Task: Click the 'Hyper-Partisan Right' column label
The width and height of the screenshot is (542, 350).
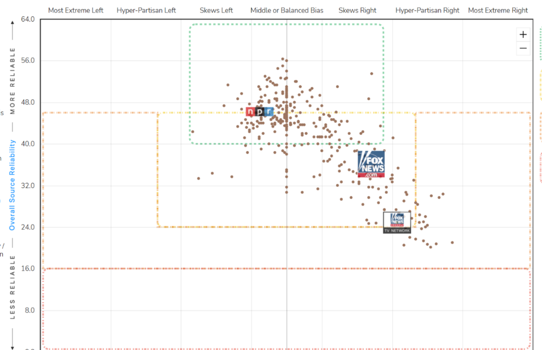Action: point(427,10)
